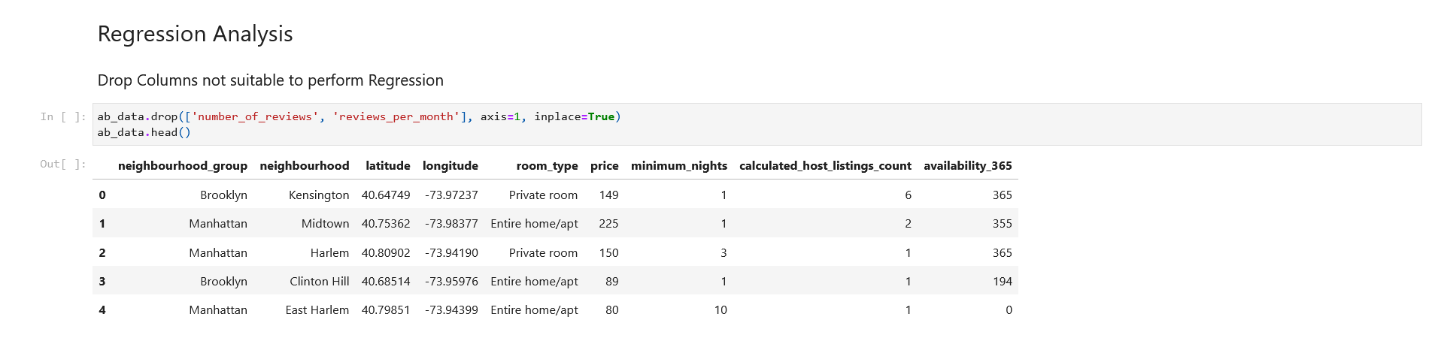
Task: Click the Regression Analysis heading
Action: pyautogui.click(x=195, y=34)
